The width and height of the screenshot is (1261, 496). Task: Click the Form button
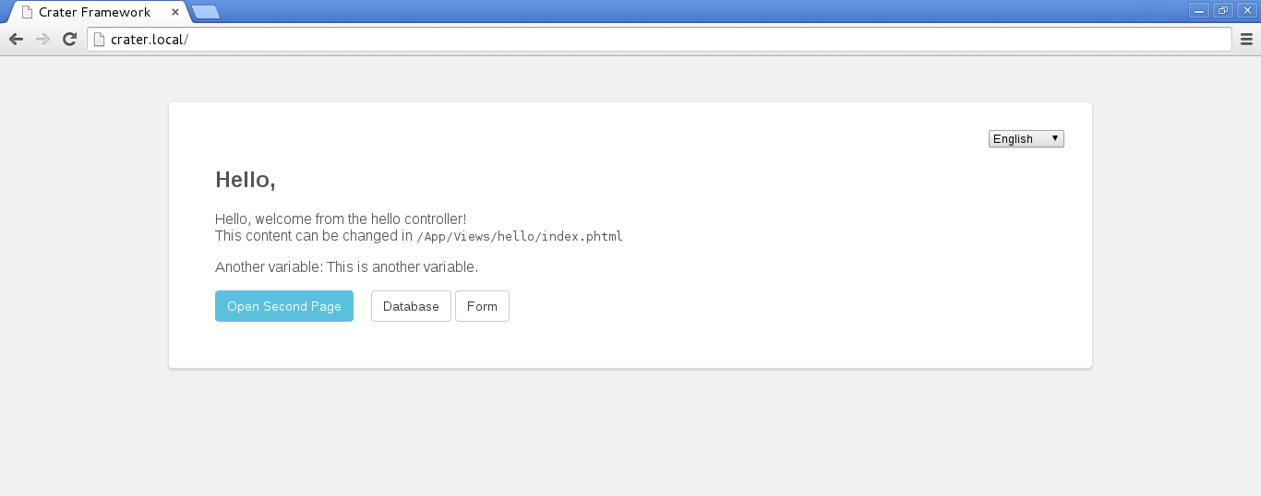click(x=482, y=306)
